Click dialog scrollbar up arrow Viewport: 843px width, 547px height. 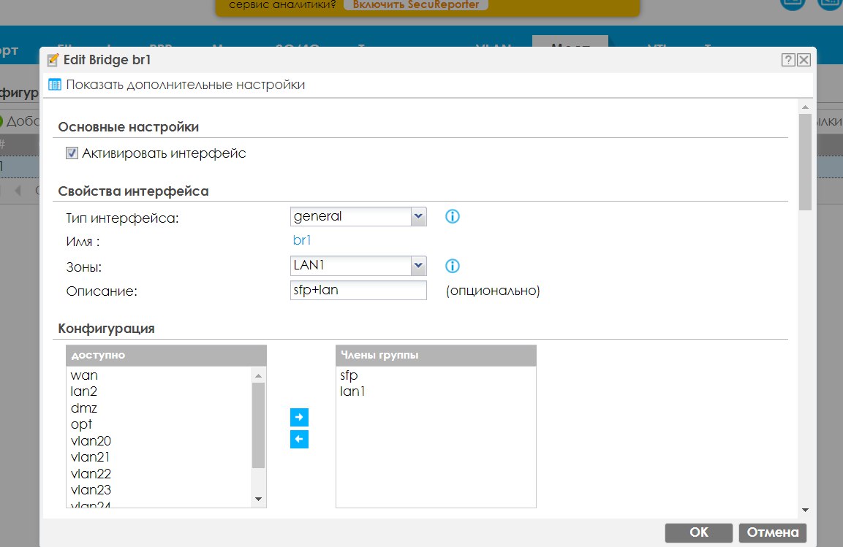pyautogui.click(x=805, y=107)
